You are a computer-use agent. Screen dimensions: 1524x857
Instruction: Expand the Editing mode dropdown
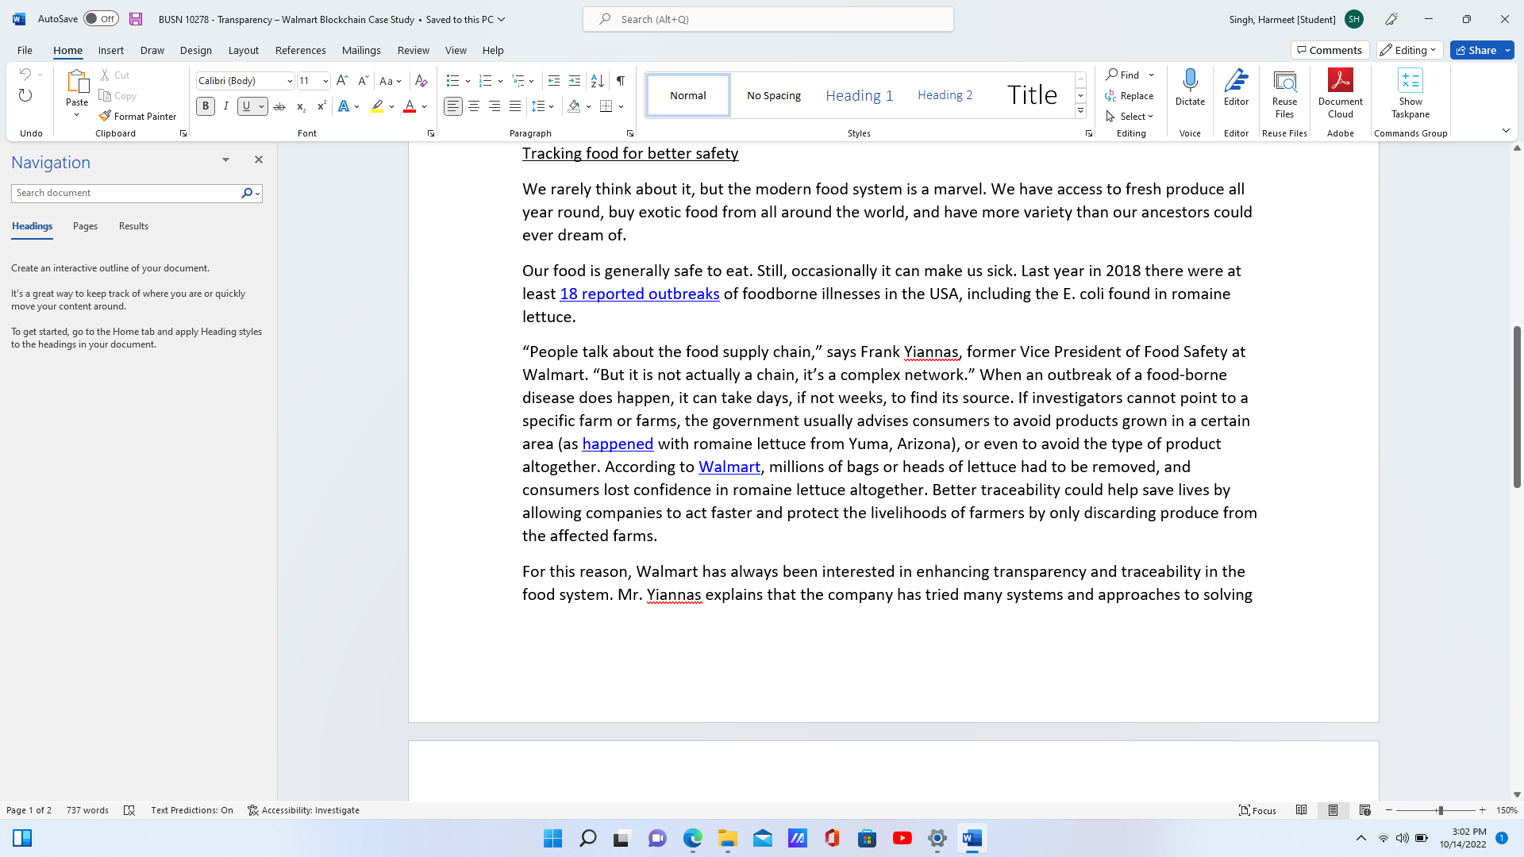click(x=1410, y=50)
